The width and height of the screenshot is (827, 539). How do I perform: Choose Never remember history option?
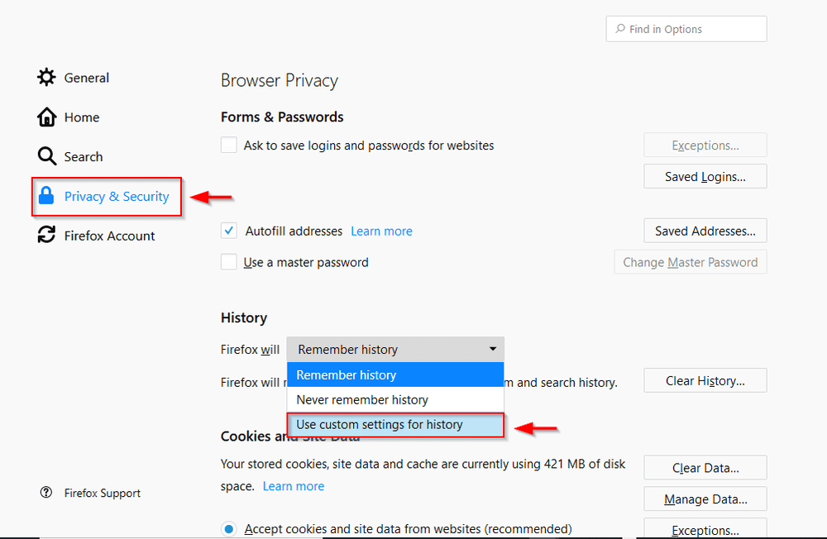pyautogui.click(x=362, y=400)
